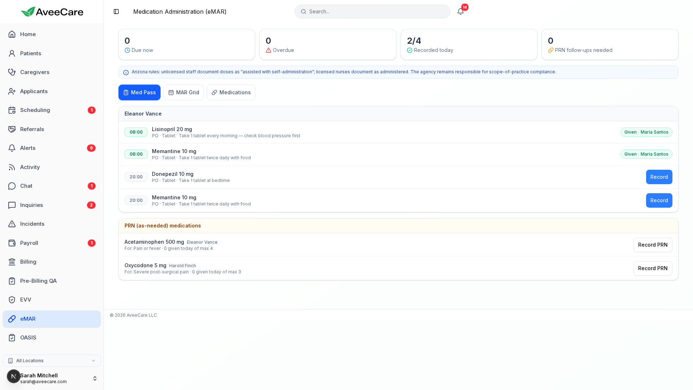693x390 pixels.
Task: Go to Scheduling in the sidebar
Action: [52, 110]
